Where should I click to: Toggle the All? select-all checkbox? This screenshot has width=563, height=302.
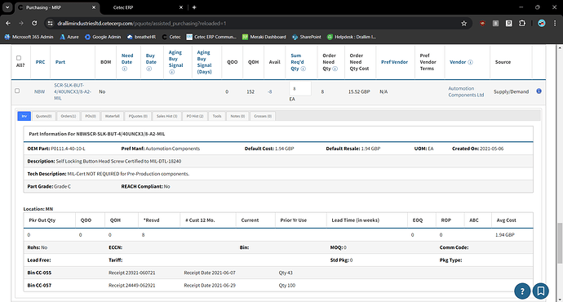click(x=19, y=58)
